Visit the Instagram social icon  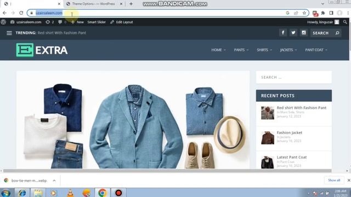click(304, 33)
